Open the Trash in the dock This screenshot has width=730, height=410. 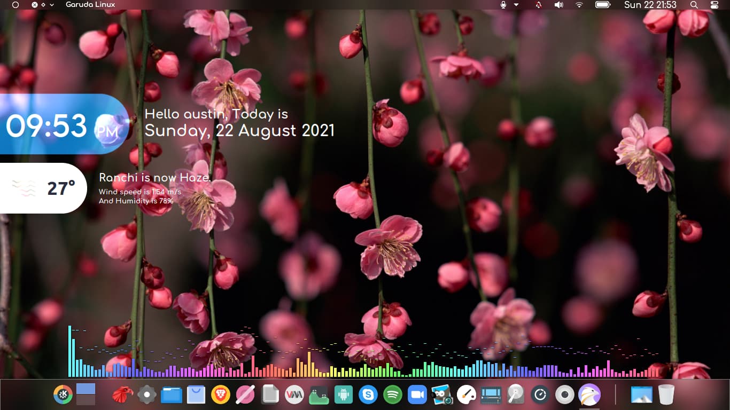(x=666, y=395)
